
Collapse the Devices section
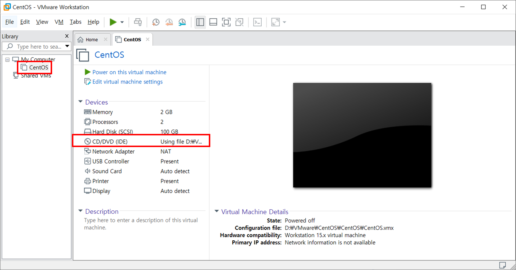(80, 102)
